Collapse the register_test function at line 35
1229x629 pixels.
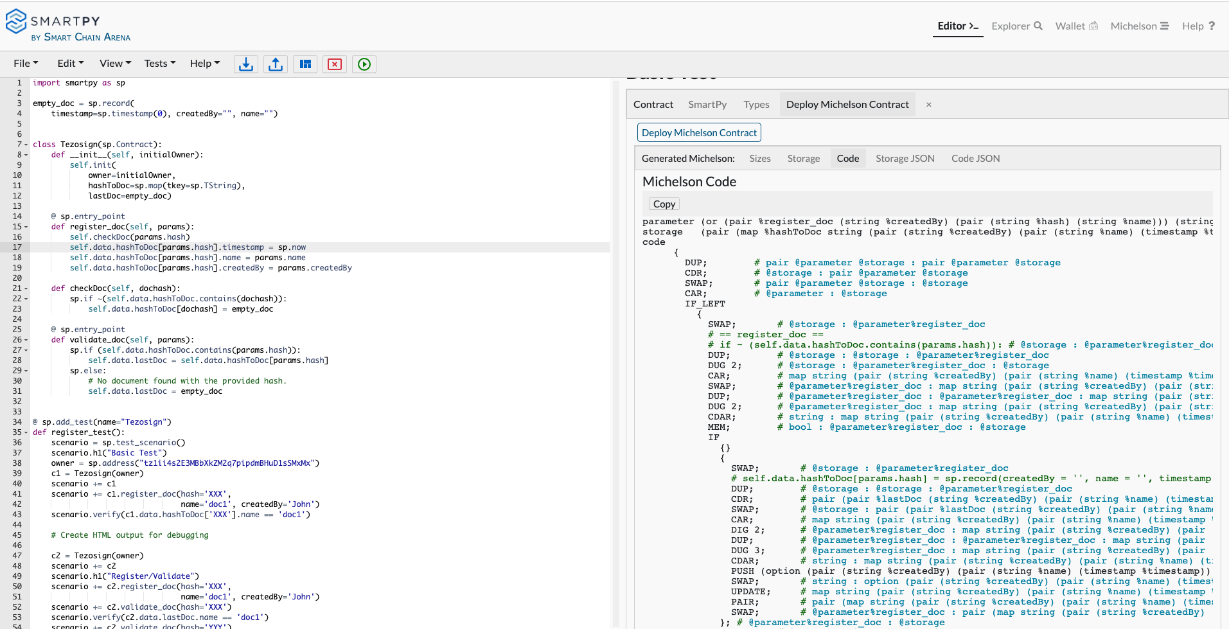pos(26,433)
